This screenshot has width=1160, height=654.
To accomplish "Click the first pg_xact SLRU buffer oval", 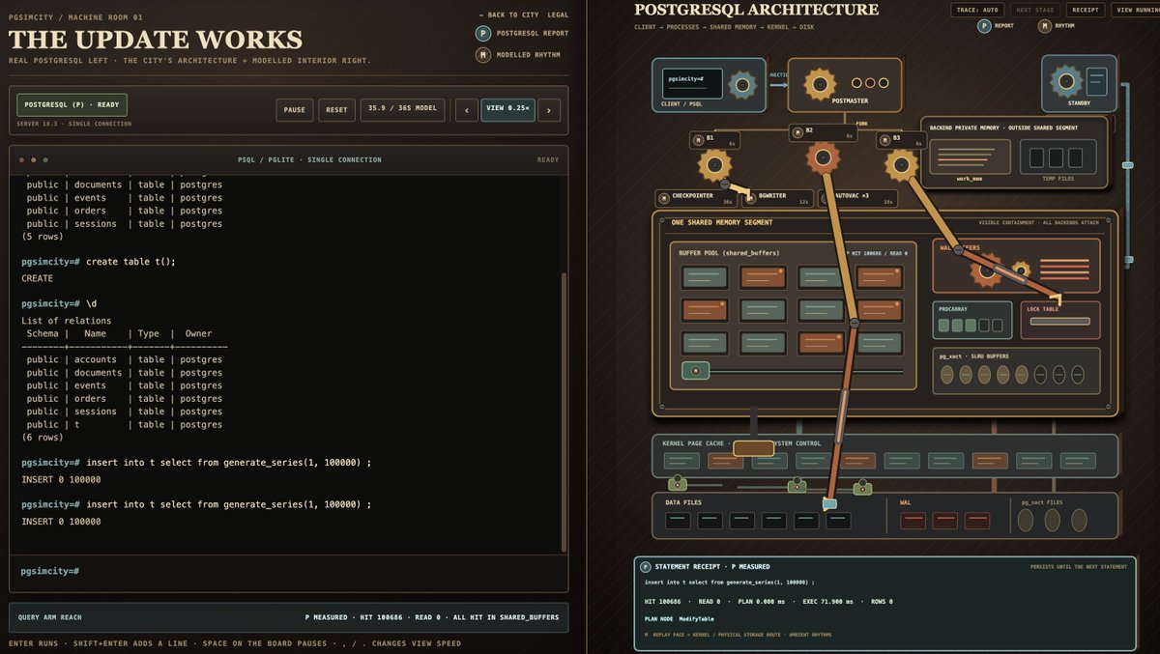I will (948, 375).
